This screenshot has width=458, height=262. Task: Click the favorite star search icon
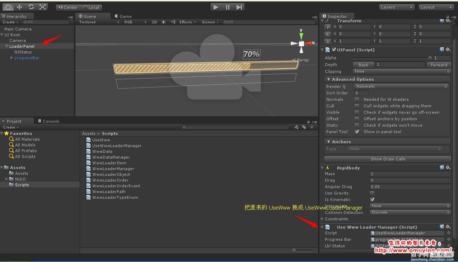click(312, 127)
